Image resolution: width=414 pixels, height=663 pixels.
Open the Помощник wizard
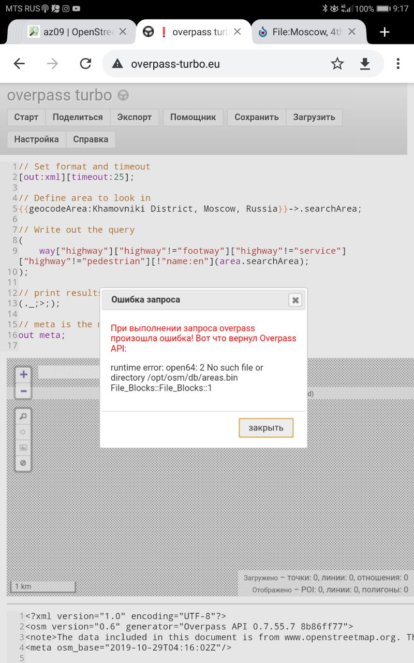click(x=193, y=117)
